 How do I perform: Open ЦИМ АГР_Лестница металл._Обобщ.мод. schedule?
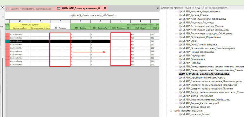202,19
